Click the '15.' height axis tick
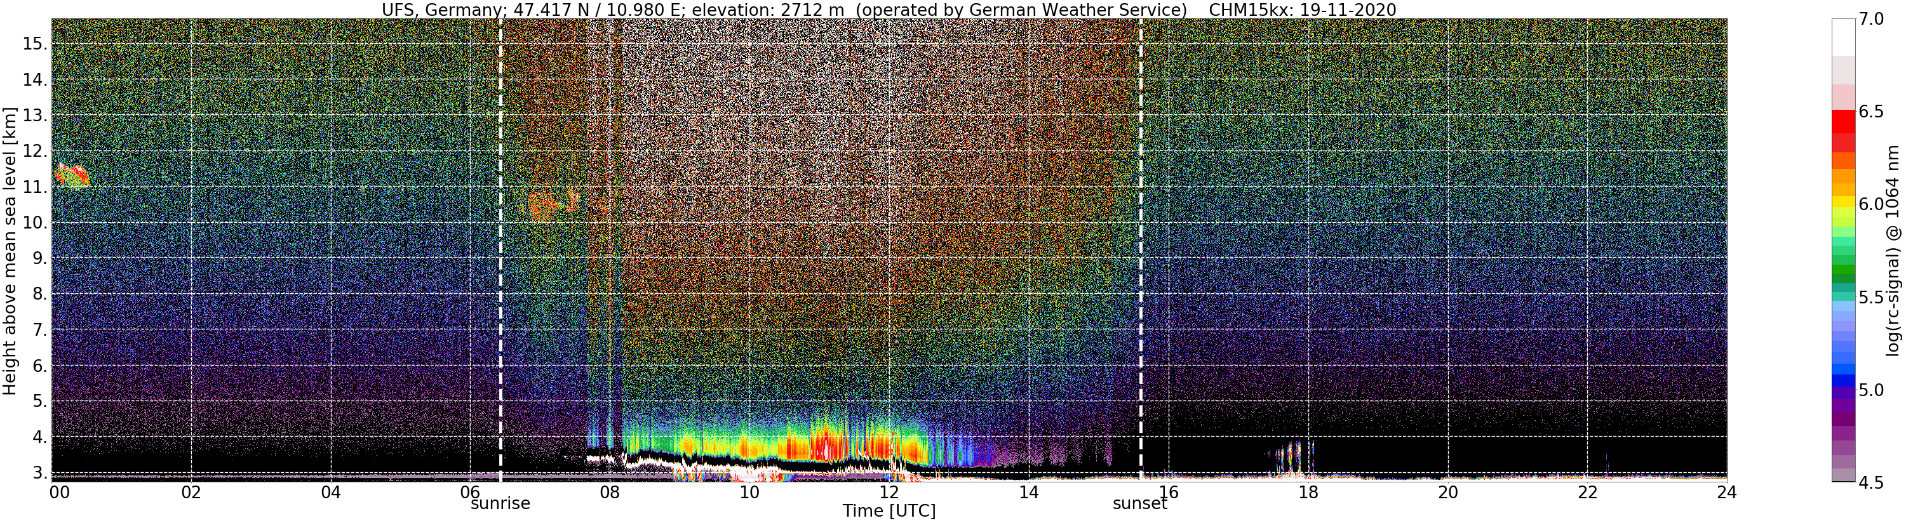 click(x=35, y=44)
